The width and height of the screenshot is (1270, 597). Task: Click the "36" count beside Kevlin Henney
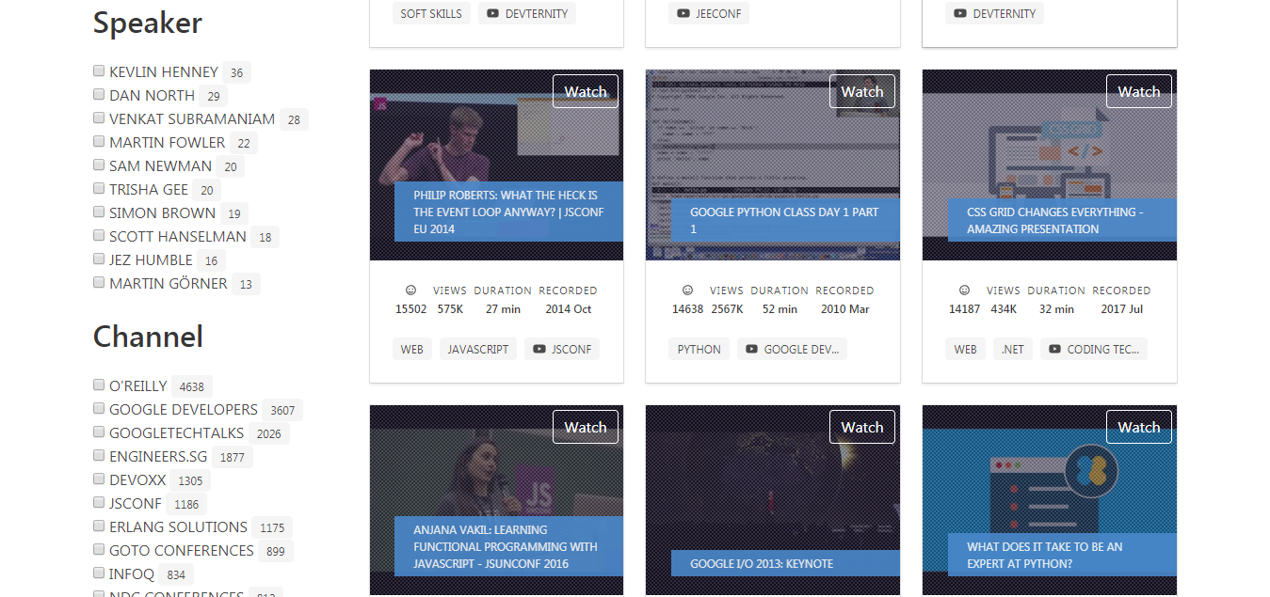tap(236, 72)
